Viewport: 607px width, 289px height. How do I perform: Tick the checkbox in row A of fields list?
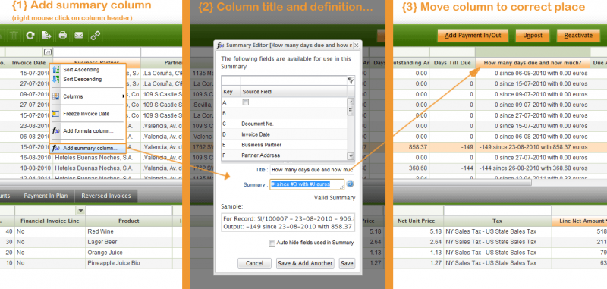pyautogui.click(x=245, y=102)
